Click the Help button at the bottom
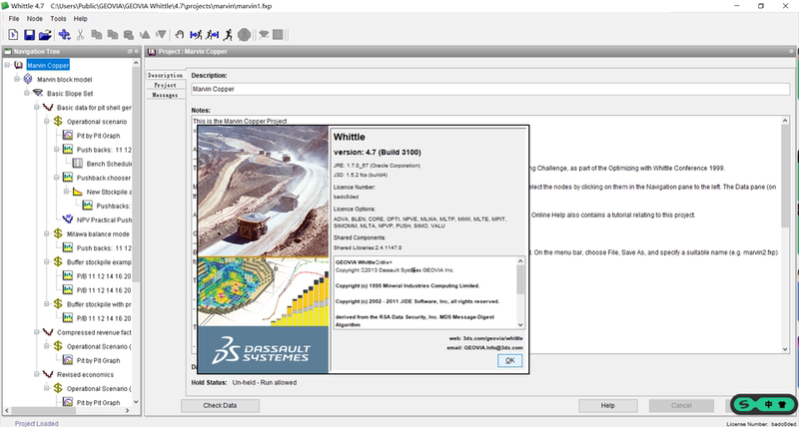799x427 pixels. [x=607, y=406]
